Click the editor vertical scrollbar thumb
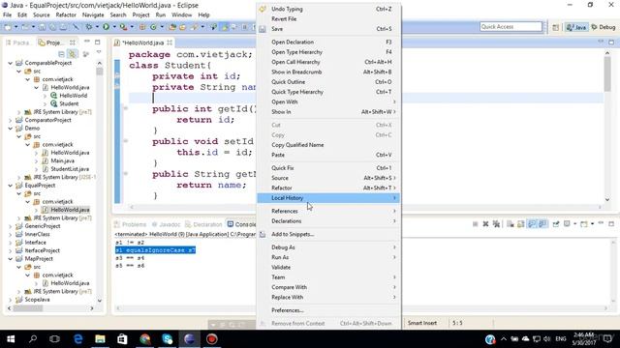620x348 pixels. click(x=607, y=74)
